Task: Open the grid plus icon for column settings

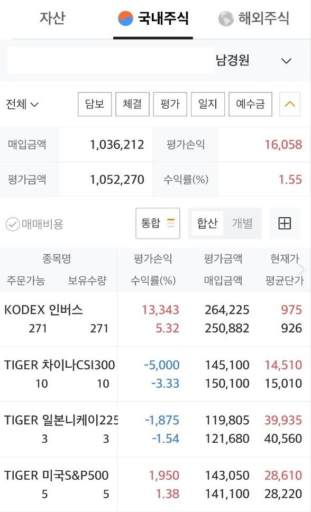Action: [x=285, y=224]
